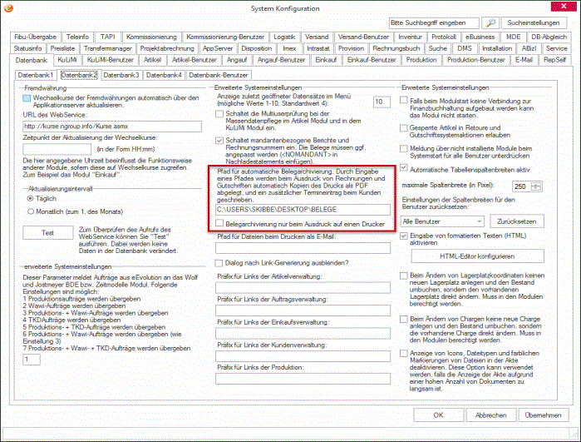Click the magnifier search icon
This screenshot has width=581, height=442.
pos(490,22)
